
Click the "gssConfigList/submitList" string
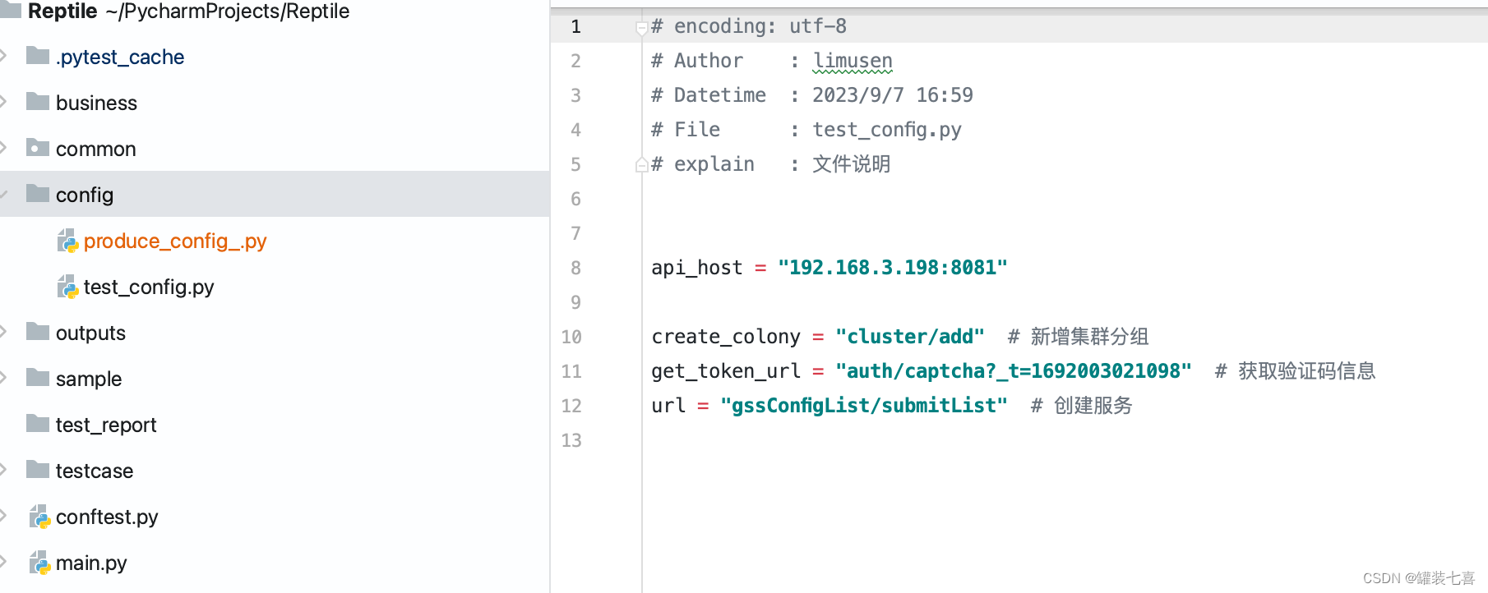pos(864,406)
